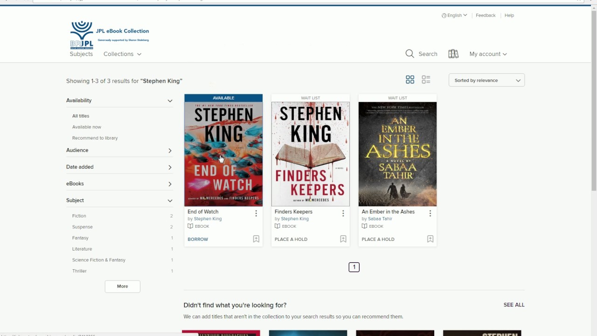Place a hold on Finders Keepers
Image resolution: width=597 pixels, height=336 pixels.
tap(291, 239)
